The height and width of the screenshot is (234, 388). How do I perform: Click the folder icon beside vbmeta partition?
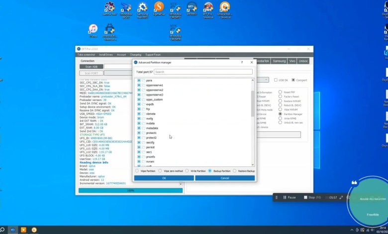[144, 114]
